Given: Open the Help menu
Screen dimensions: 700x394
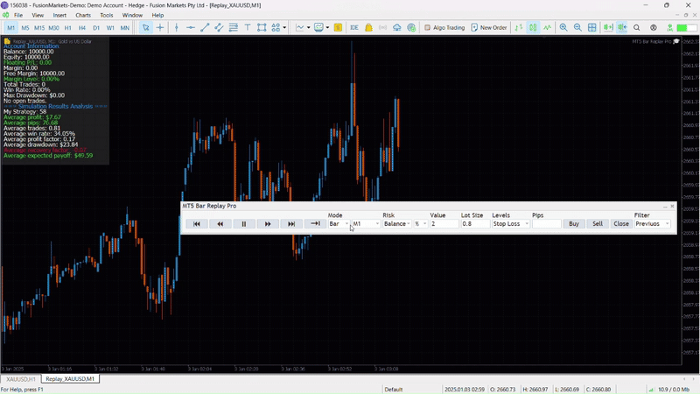Looking at the screenshot, I should coord(157,15).
